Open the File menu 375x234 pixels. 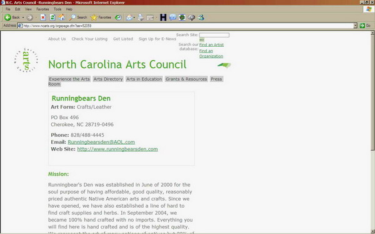(x=8, y=9)
